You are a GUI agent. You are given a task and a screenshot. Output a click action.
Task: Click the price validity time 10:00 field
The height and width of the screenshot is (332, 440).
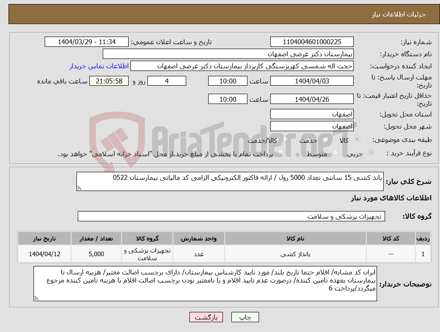(227, 99)
